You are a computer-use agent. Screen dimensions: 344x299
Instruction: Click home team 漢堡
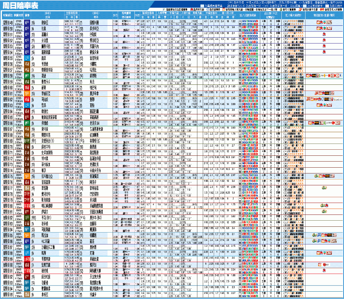tap(44, 76)
